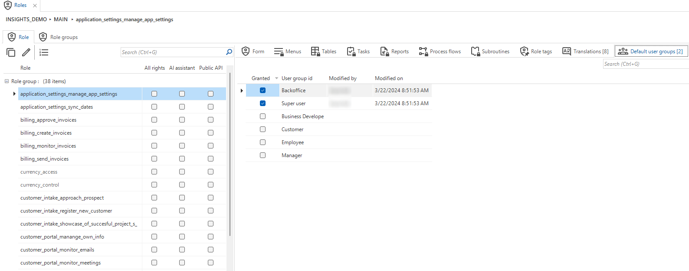
Task: Open the Process flows section
Action: click(x=440, y=52)
